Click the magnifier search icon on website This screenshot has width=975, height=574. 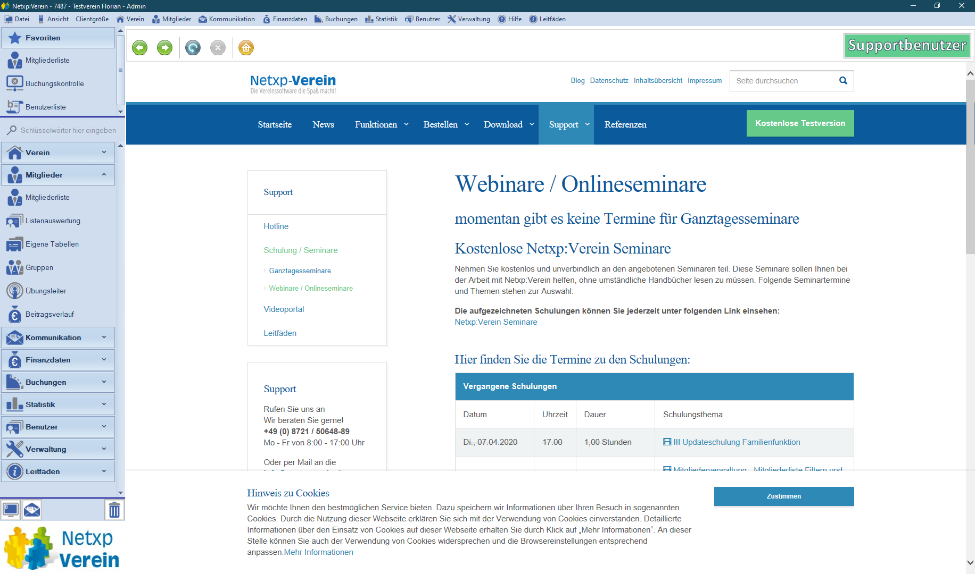(x=843, y=81)
